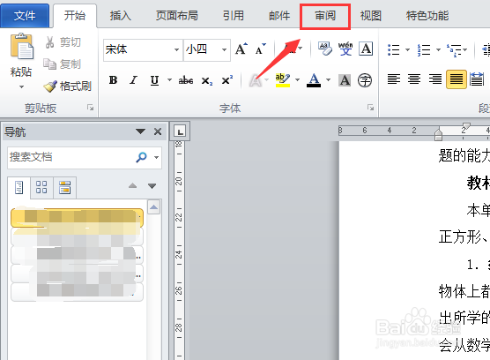Toggle strikethrough abc formatting
This screenshot has height=360, width=490.
point(186,80)
